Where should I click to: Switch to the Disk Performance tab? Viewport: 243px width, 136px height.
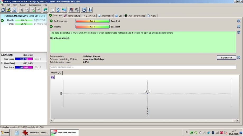pos(135,16)
